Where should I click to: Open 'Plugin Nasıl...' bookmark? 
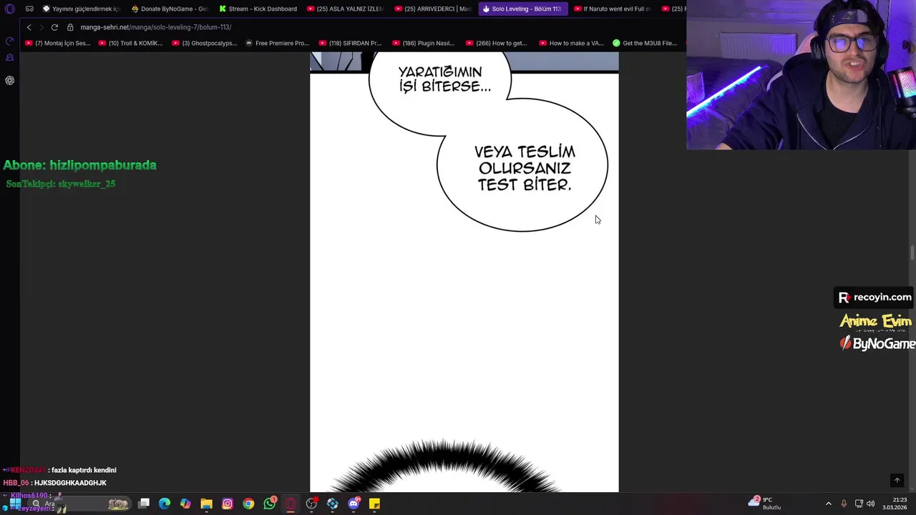tap(423, 43)
